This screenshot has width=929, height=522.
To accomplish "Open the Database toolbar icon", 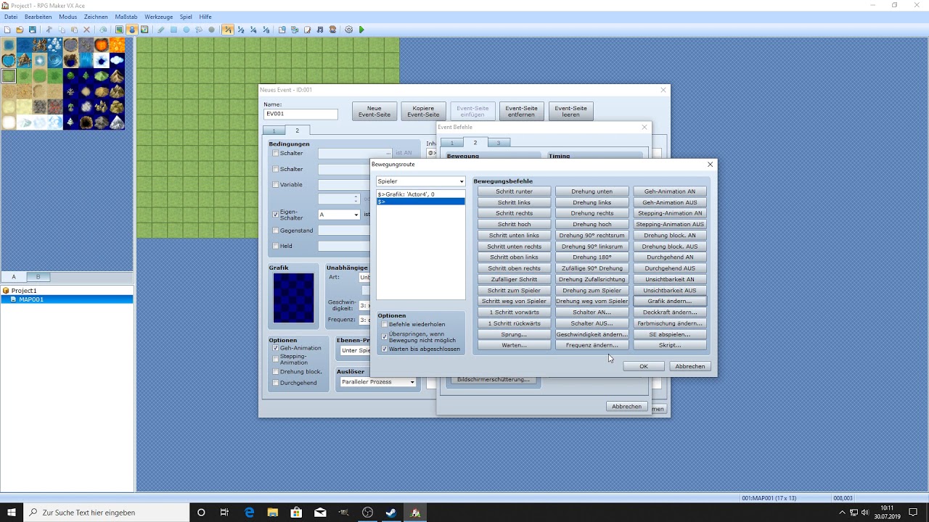I will point(282,30).
